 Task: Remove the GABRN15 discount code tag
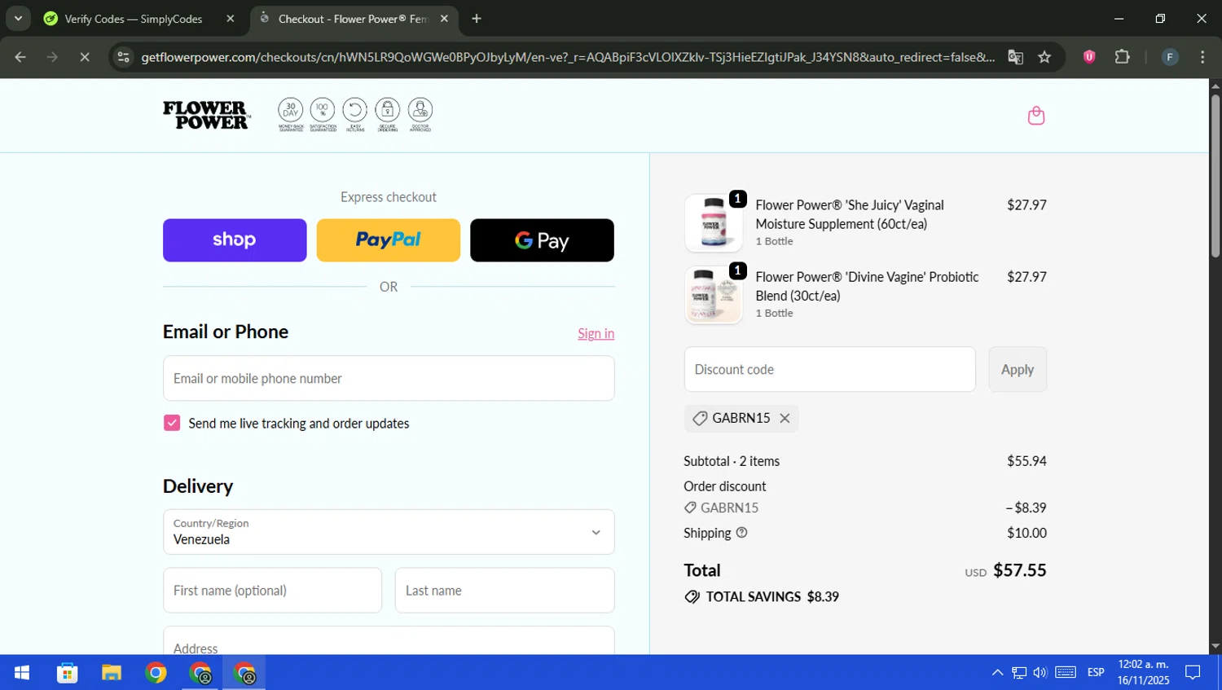(x=785, y=418)
